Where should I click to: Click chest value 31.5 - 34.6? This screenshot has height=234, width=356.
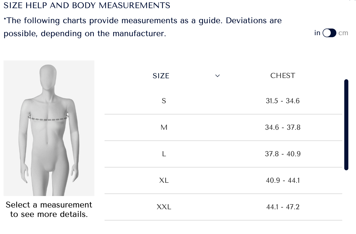point(283,101)
